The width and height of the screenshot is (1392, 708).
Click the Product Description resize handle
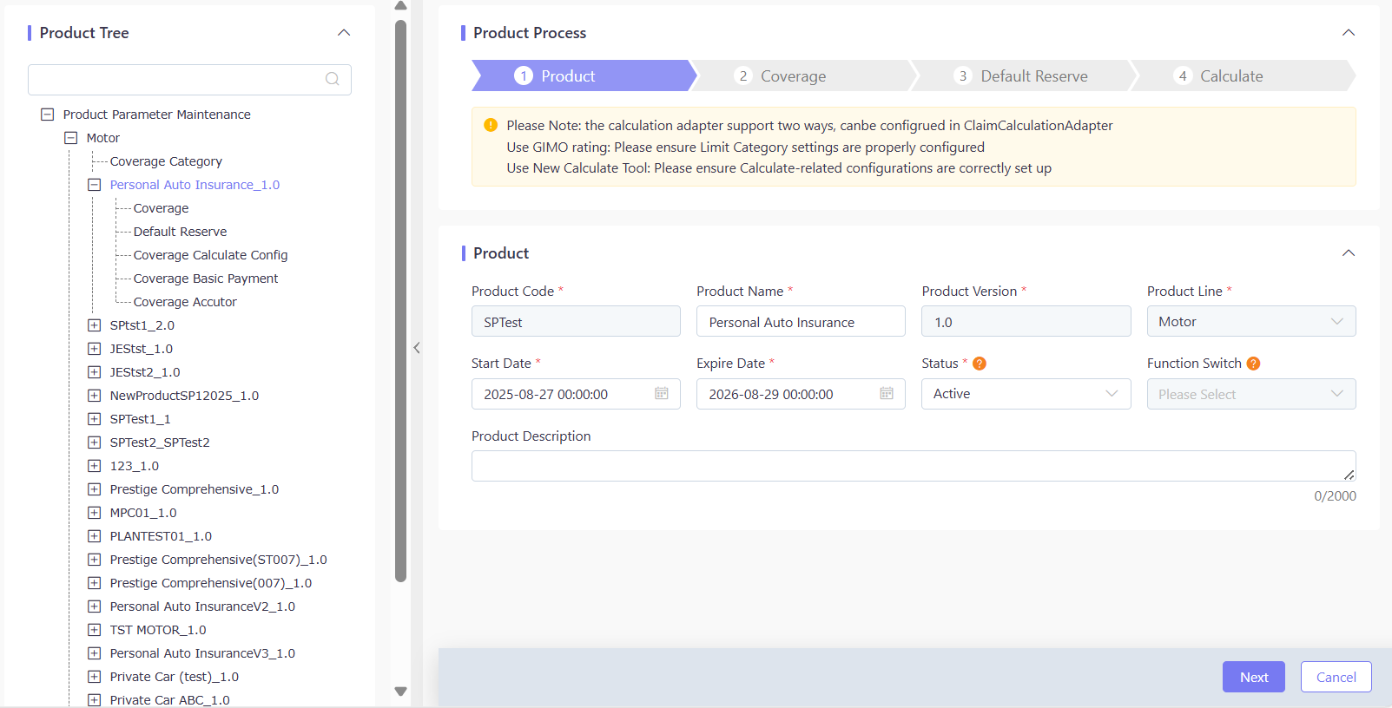coord(1349,475)
